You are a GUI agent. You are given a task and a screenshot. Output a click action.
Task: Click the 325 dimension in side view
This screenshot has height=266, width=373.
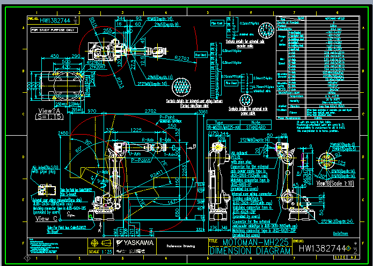coord(109,130)
